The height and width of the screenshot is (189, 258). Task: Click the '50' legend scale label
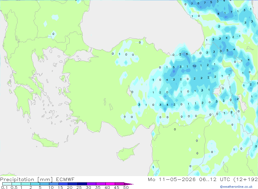(x=126, y=187)
